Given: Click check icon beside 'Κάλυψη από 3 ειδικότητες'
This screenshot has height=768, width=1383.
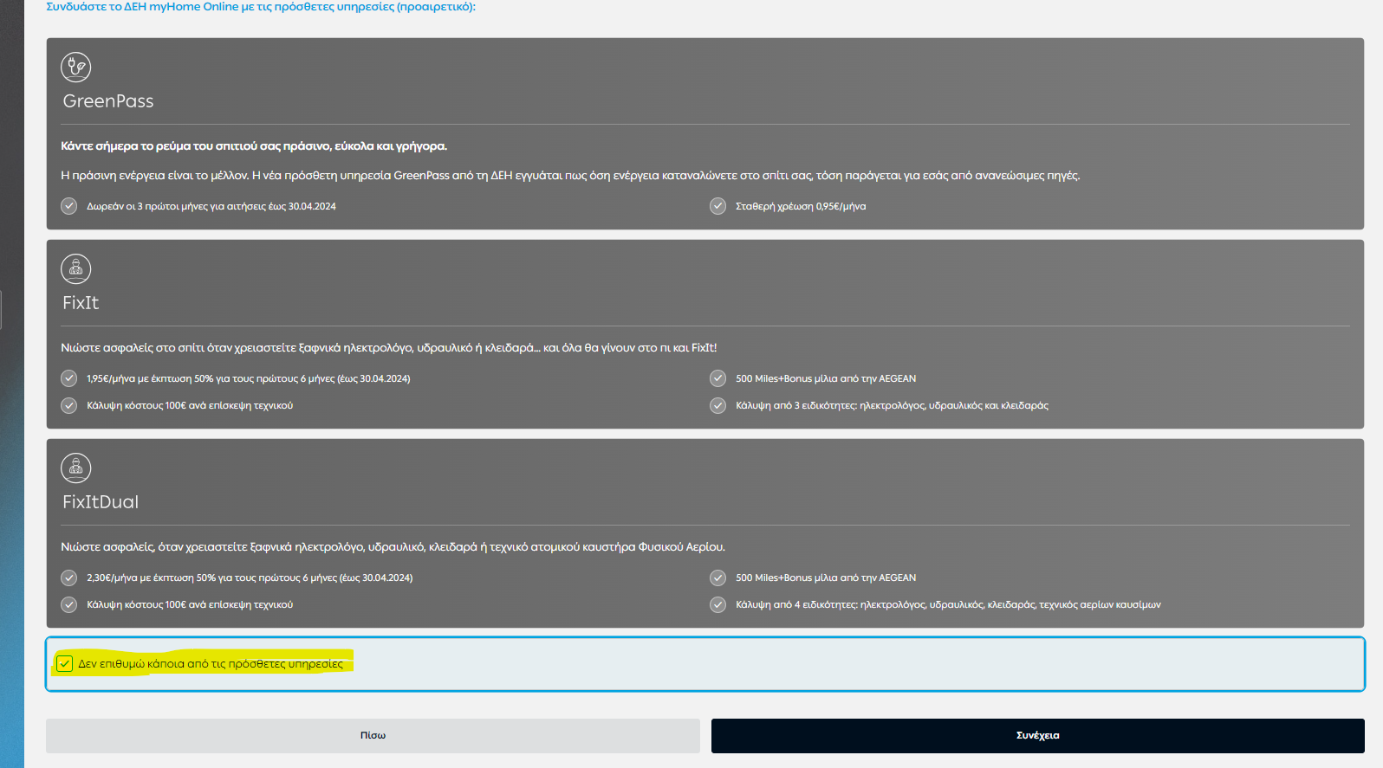Looking at the screenshot, I should [x=717, y=405].
